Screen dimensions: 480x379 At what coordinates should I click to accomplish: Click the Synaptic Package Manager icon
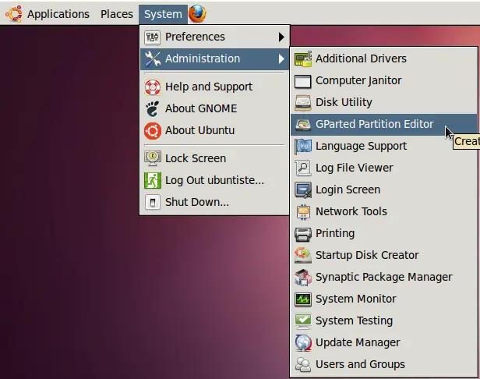click(303, 278)
